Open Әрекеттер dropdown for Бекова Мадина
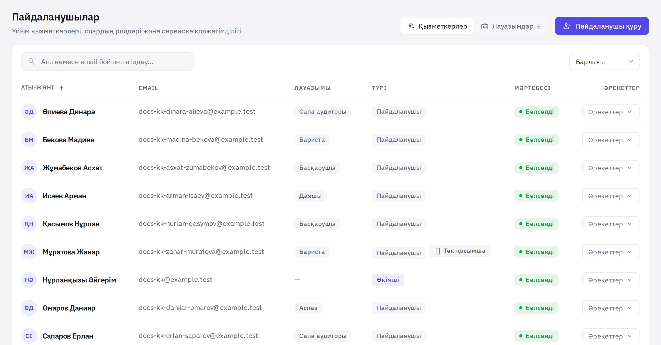 [611, 140]
